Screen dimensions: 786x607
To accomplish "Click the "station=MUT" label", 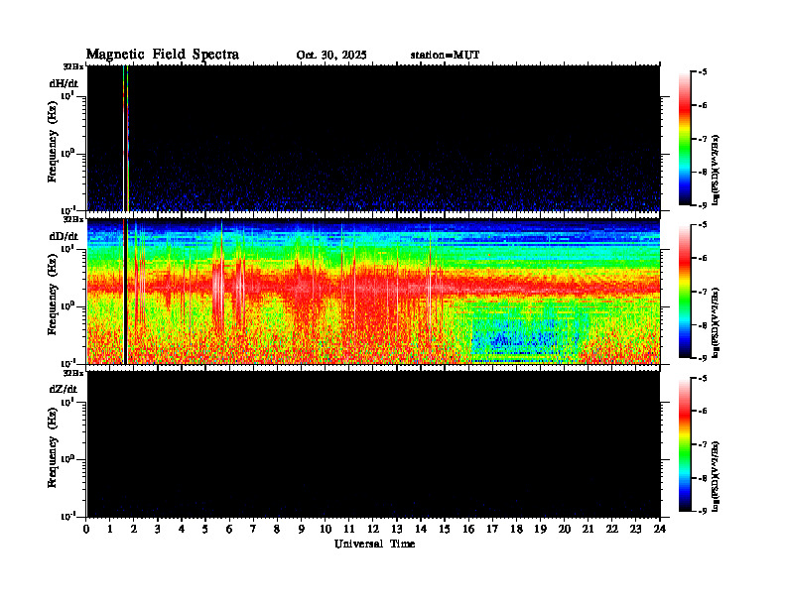I will [445, 56].
